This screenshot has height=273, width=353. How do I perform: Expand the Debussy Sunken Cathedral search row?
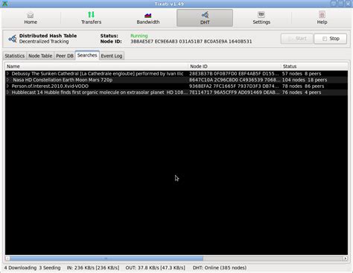tap(7, 74)
